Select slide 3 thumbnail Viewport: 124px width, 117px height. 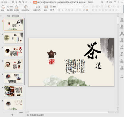[x=13, y=51]
